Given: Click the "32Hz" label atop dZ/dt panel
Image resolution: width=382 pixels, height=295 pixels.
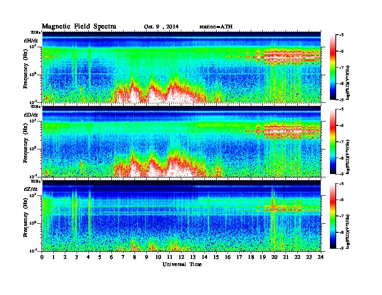Looking at the screenshot, I should pyautogui.click(x=35, y=181).
